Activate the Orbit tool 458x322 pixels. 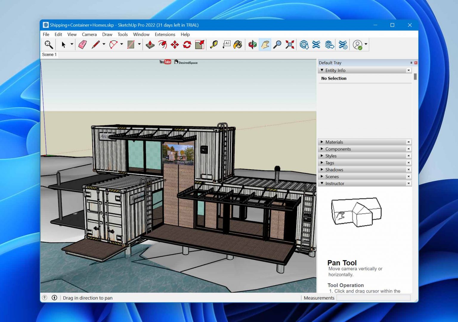coord(252,44)
